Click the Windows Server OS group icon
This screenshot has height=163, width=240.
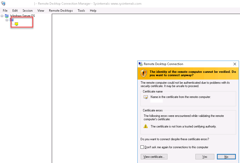[x=7, y=16]
